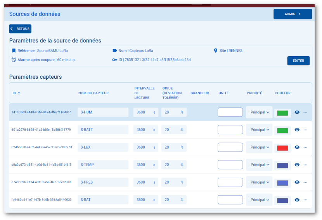Click the unit input field for S-BATT
Viewport: 322px width, 220px height.
pyautogui.click(x=230, y=130)
